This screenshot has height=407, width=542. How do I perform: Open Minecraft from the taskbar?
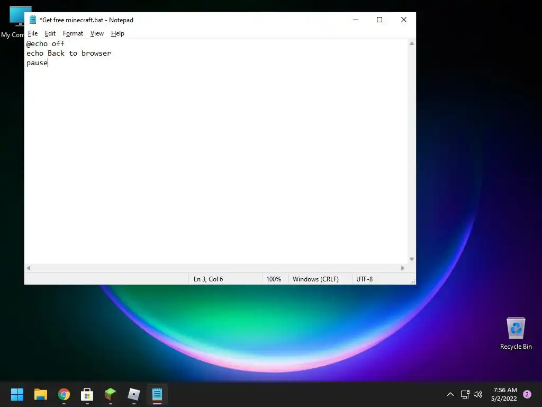coord(111,394)
